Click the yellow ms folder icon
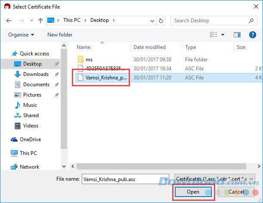 coord(80,59)
